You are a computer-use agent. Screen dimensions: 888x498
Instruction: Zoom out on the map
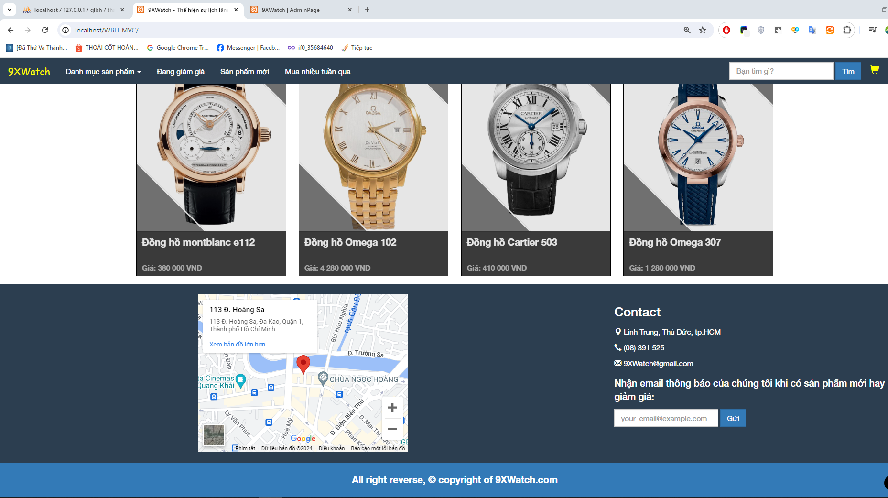[x=392, y=429]
